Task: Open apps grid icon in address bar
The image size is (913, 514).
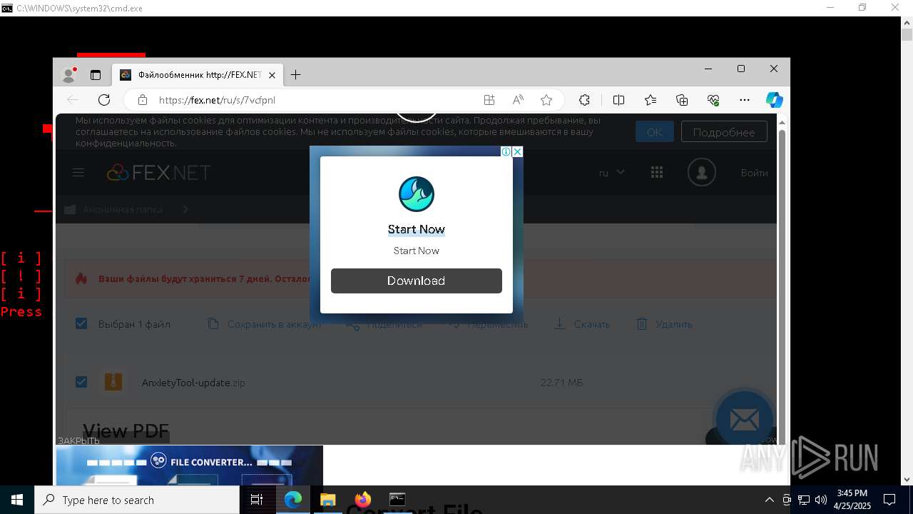Action: (489, 100)
